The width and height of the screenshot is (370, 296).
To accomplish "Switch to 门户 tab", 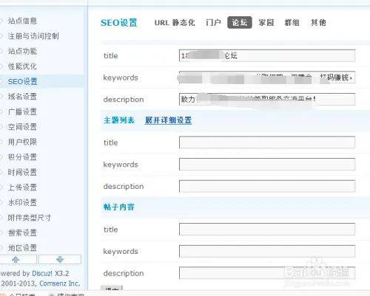I will coord(213,23).
